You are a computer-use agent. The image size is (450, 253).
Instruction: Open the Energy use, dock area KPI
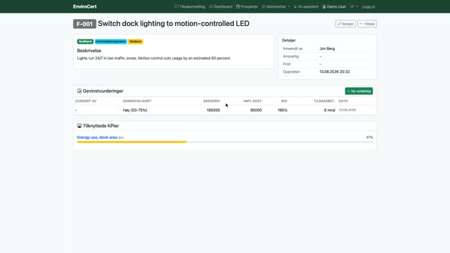coord(97,138)
